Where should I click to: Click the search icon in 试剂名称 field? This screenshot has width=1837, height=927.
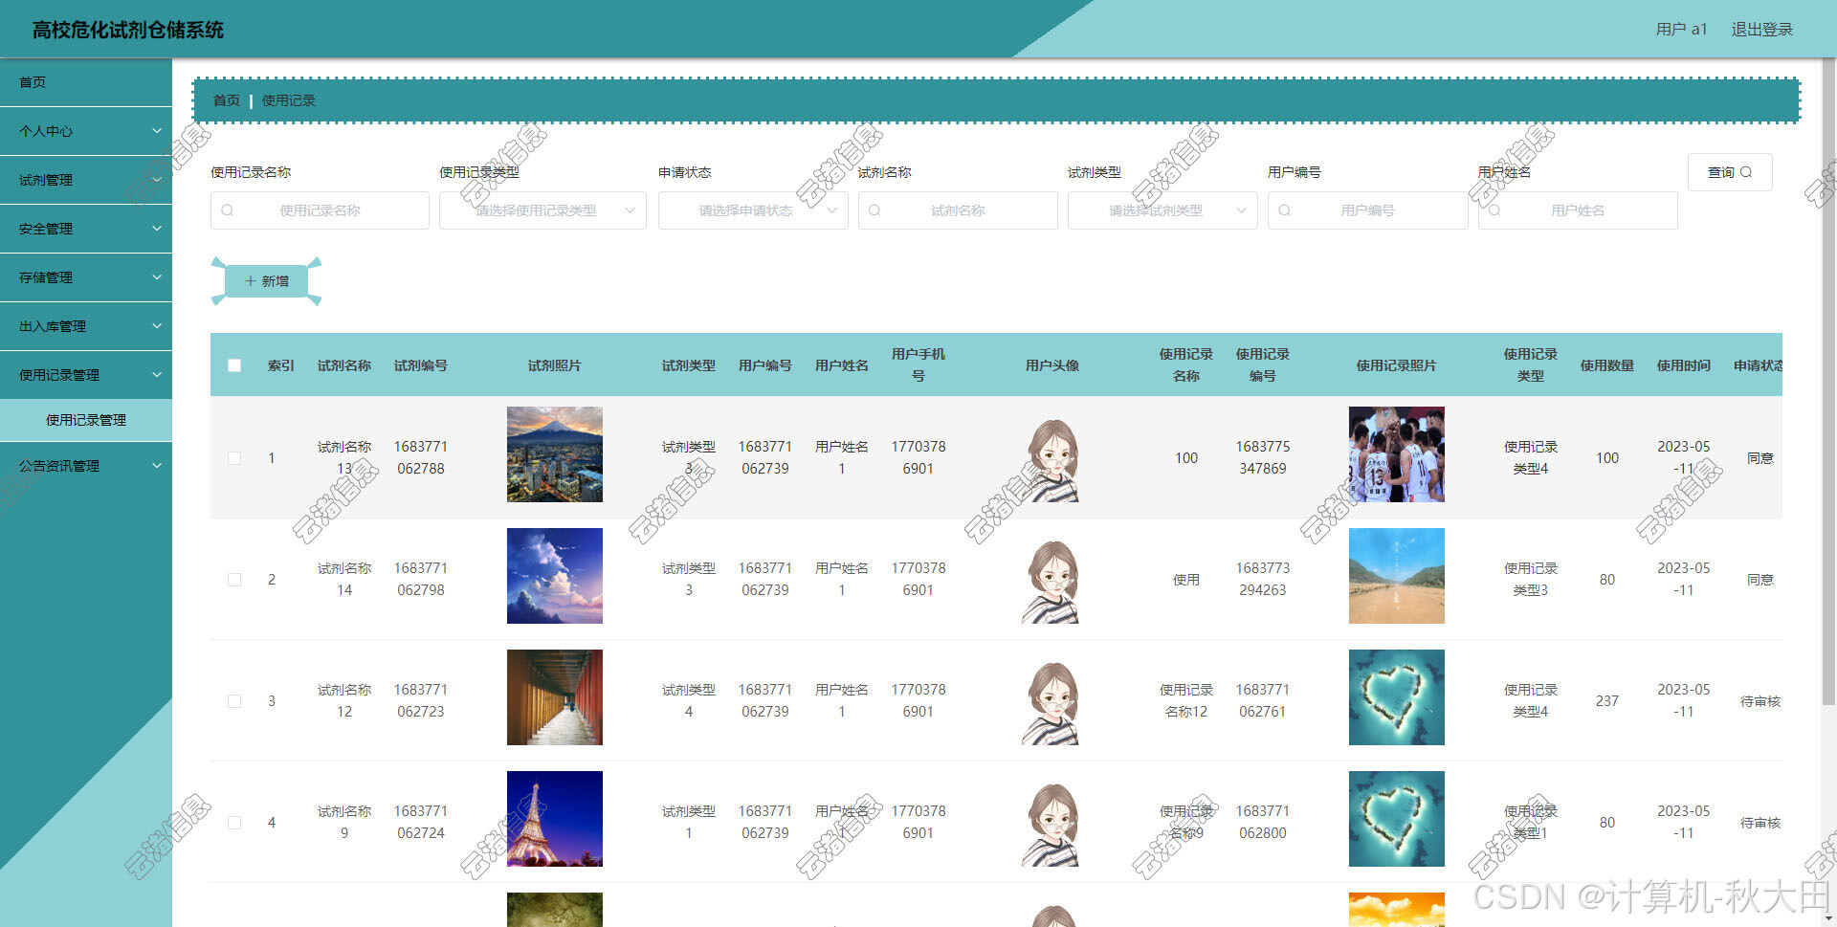tap(874, 210)
